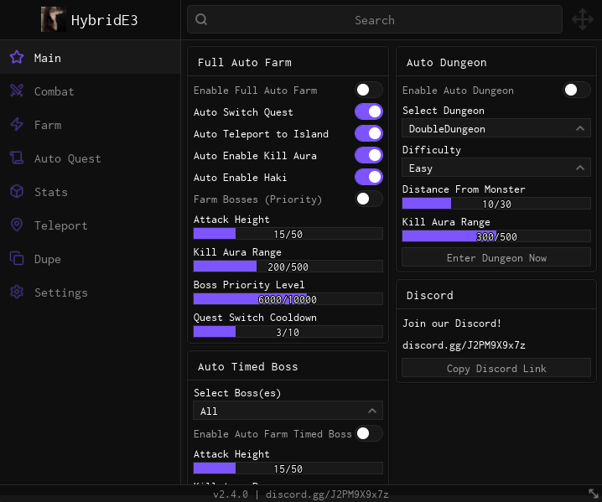Open the Easy difficulty dropdown
This screenshot has width=602, height=502.
coord(496,168)
